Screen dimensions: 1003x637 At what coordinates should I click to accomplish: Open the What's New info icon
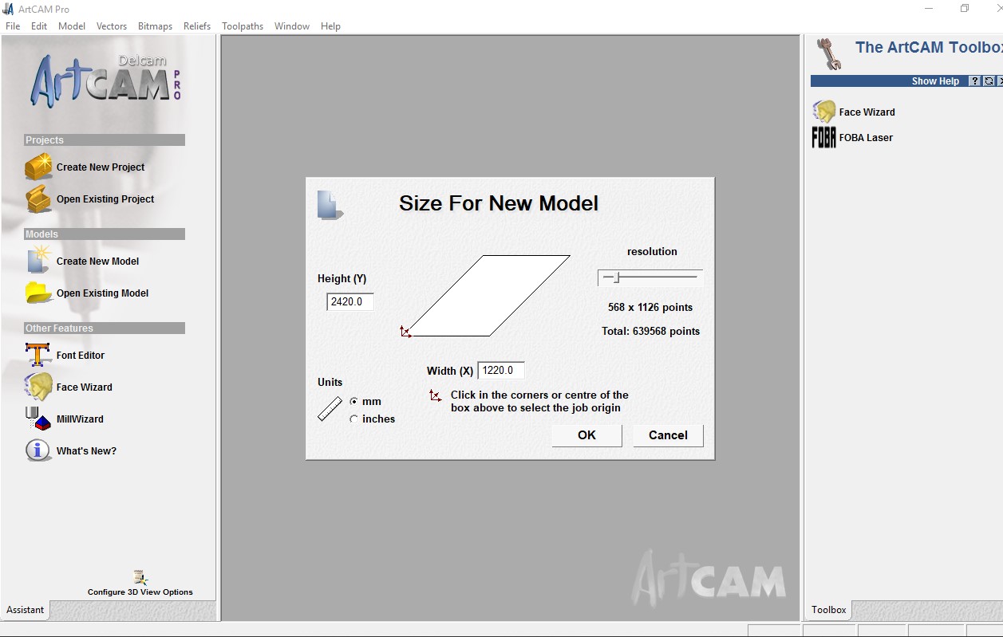coord(38,450)
